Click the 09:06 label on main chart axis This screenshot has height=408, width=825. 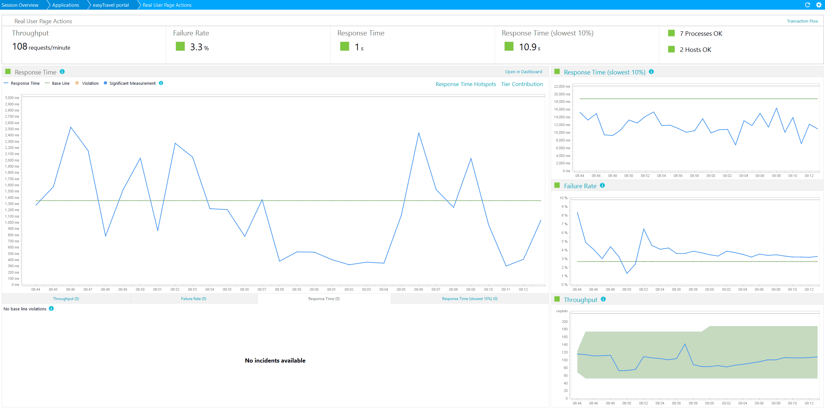[x=419, y=289]
